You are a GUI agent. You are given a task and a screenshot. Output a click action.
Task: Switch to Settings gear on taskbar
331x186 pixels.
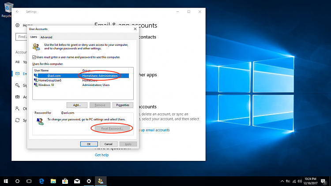(89, 181)
